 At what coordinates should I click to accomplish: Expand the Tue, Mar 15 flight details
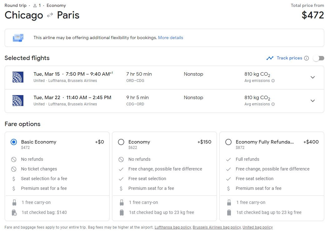pyautogui.click(x=312, y=77)
